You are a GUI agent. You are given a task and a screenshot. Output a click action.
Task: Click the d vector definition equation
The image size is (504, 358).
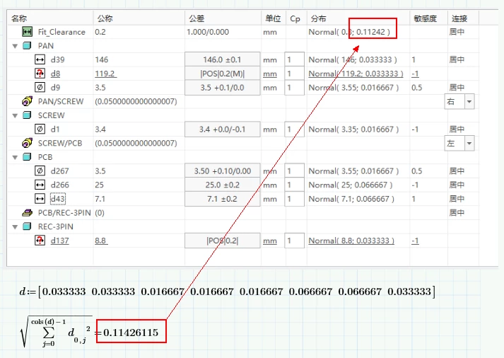(227, 291)
